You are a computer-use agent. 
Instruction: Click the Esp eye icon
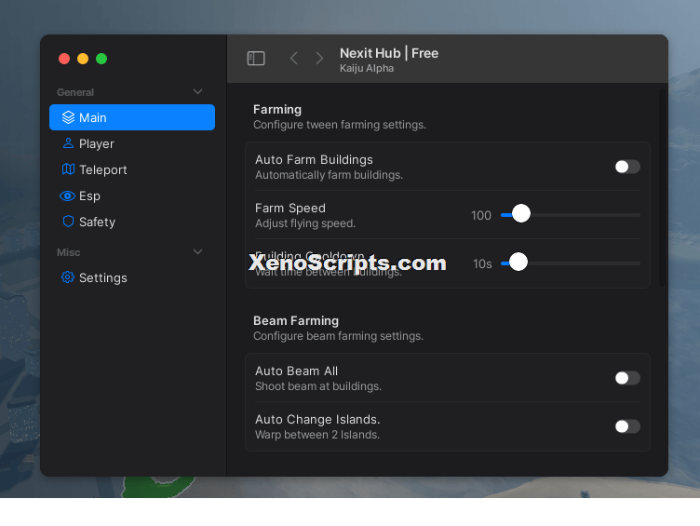pos(67,196)
